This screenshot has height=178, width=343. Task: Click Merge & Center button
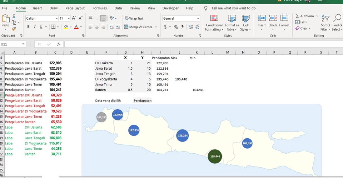(138, 27)
